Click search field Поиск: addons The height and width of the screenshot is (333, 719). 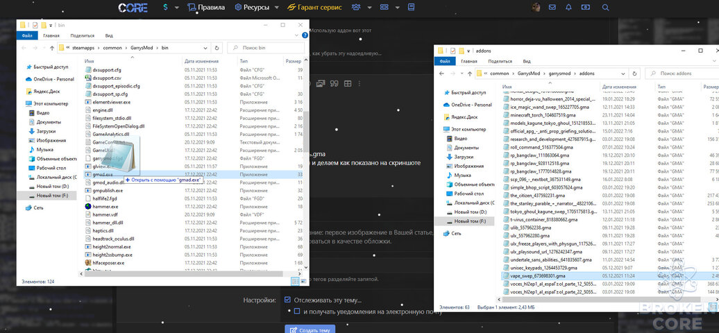tap(682, 74)
